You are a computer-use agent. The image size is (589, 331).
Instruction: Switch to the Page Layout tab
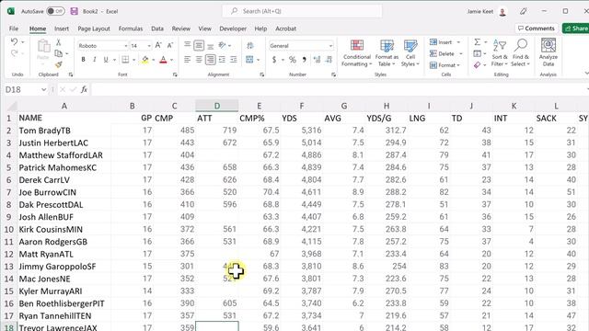[x=94, y=29]
